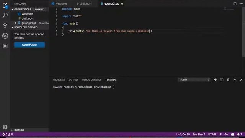Expand the Outline section
This screenshot has width=245, height=138.
(x=29, y=130)
